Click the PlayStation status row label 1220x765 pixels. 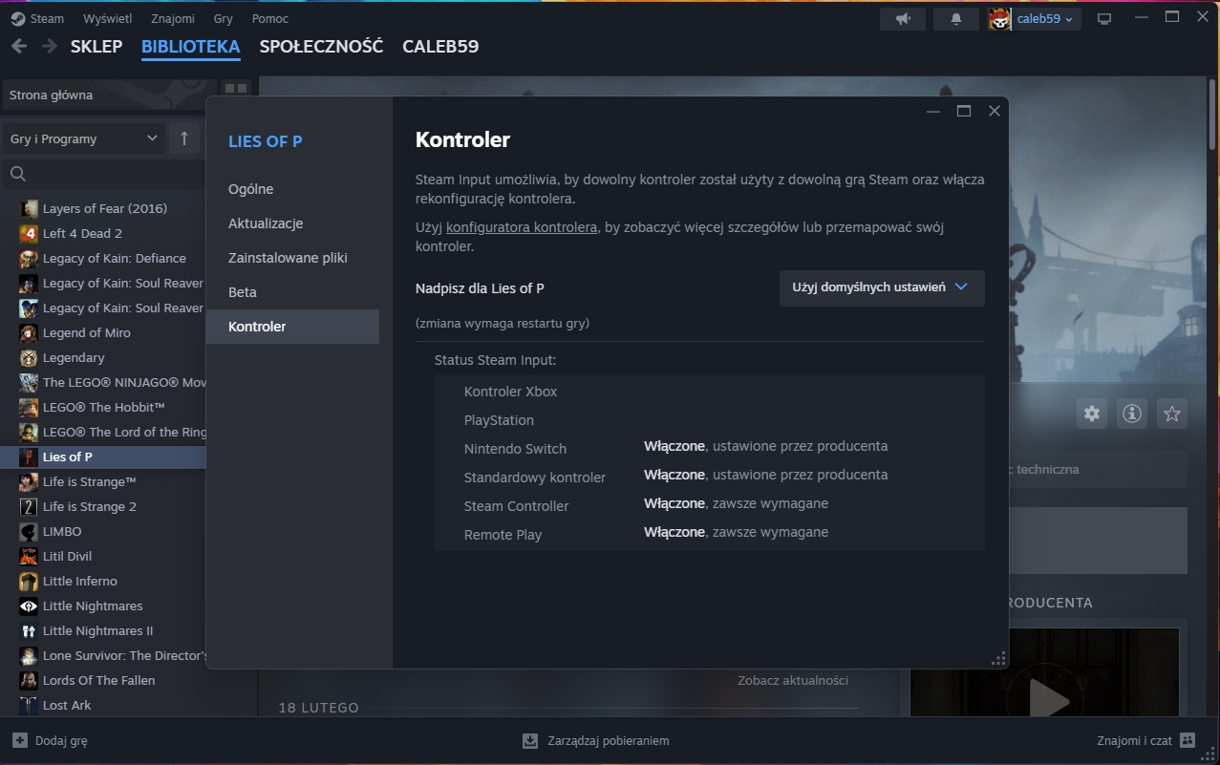(499, 420)
